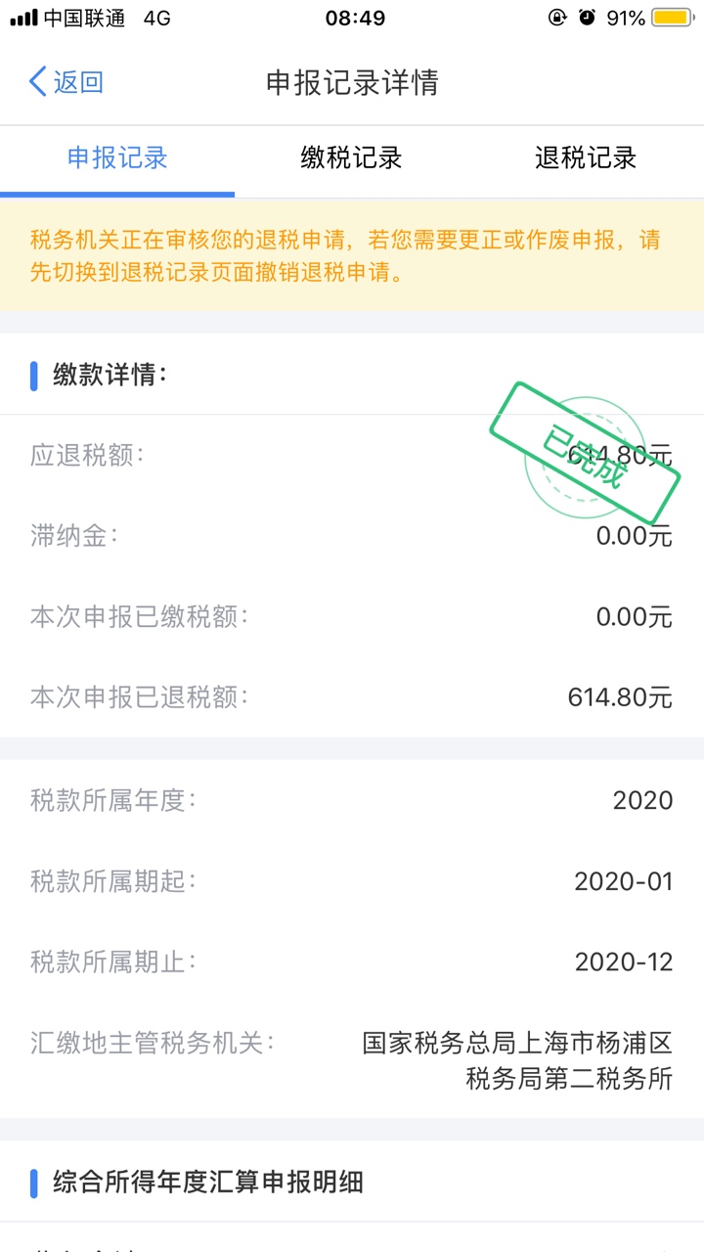Tap the 本次申报已退税额 614.80元 row

click(x=352, y=697)
